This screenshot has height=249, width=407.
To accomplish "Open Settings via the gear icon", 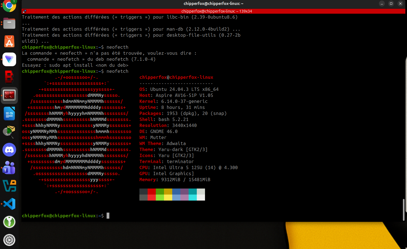I will coord(9,240).
